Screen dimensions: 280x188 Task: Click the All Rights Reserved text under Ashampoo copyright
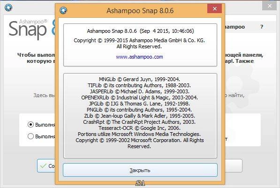(139, 46)
